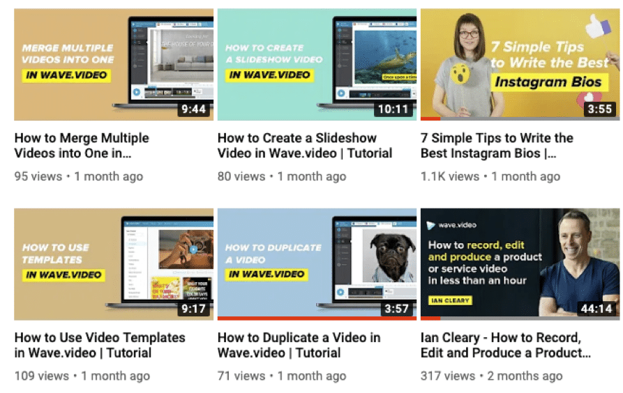
Task: Click the play icon over the camera photo in Templates thumbnail
Action: (193, 249)
